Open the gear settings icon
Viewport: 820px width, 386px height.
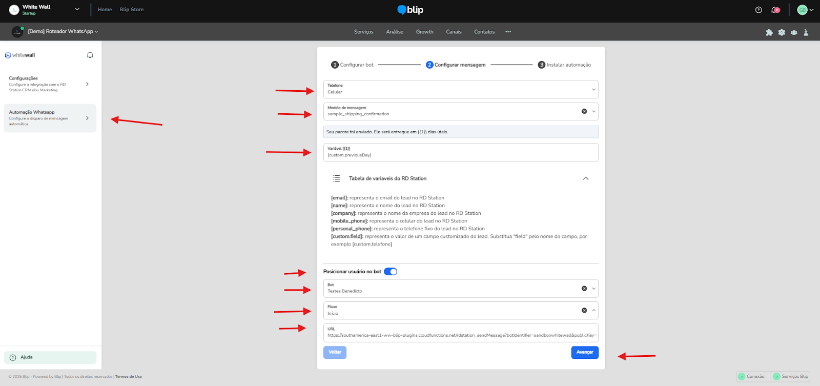click(x=782, y=32)
